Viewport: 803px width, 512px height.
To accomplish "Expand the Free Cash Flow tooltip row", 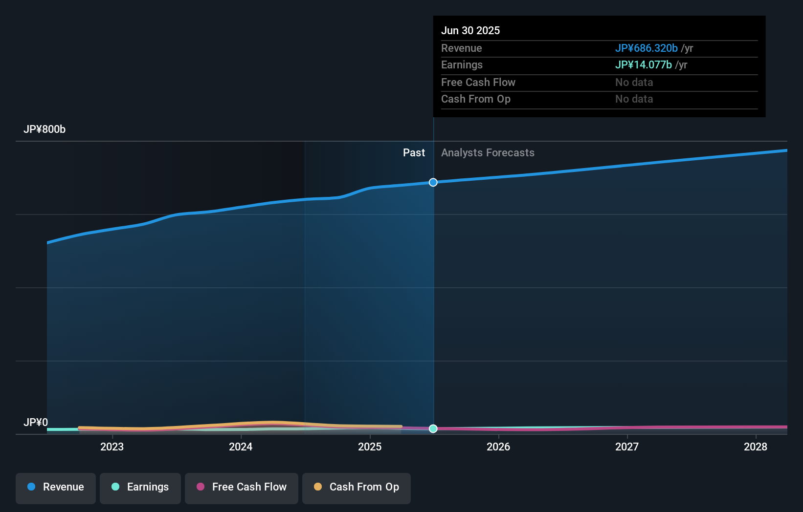I will tap(478, 83).
